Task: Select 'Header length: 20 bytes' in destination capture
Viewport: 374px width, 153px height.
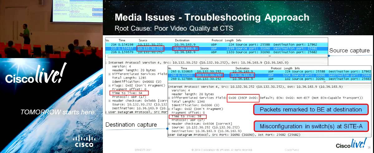Action: (193, 94)
